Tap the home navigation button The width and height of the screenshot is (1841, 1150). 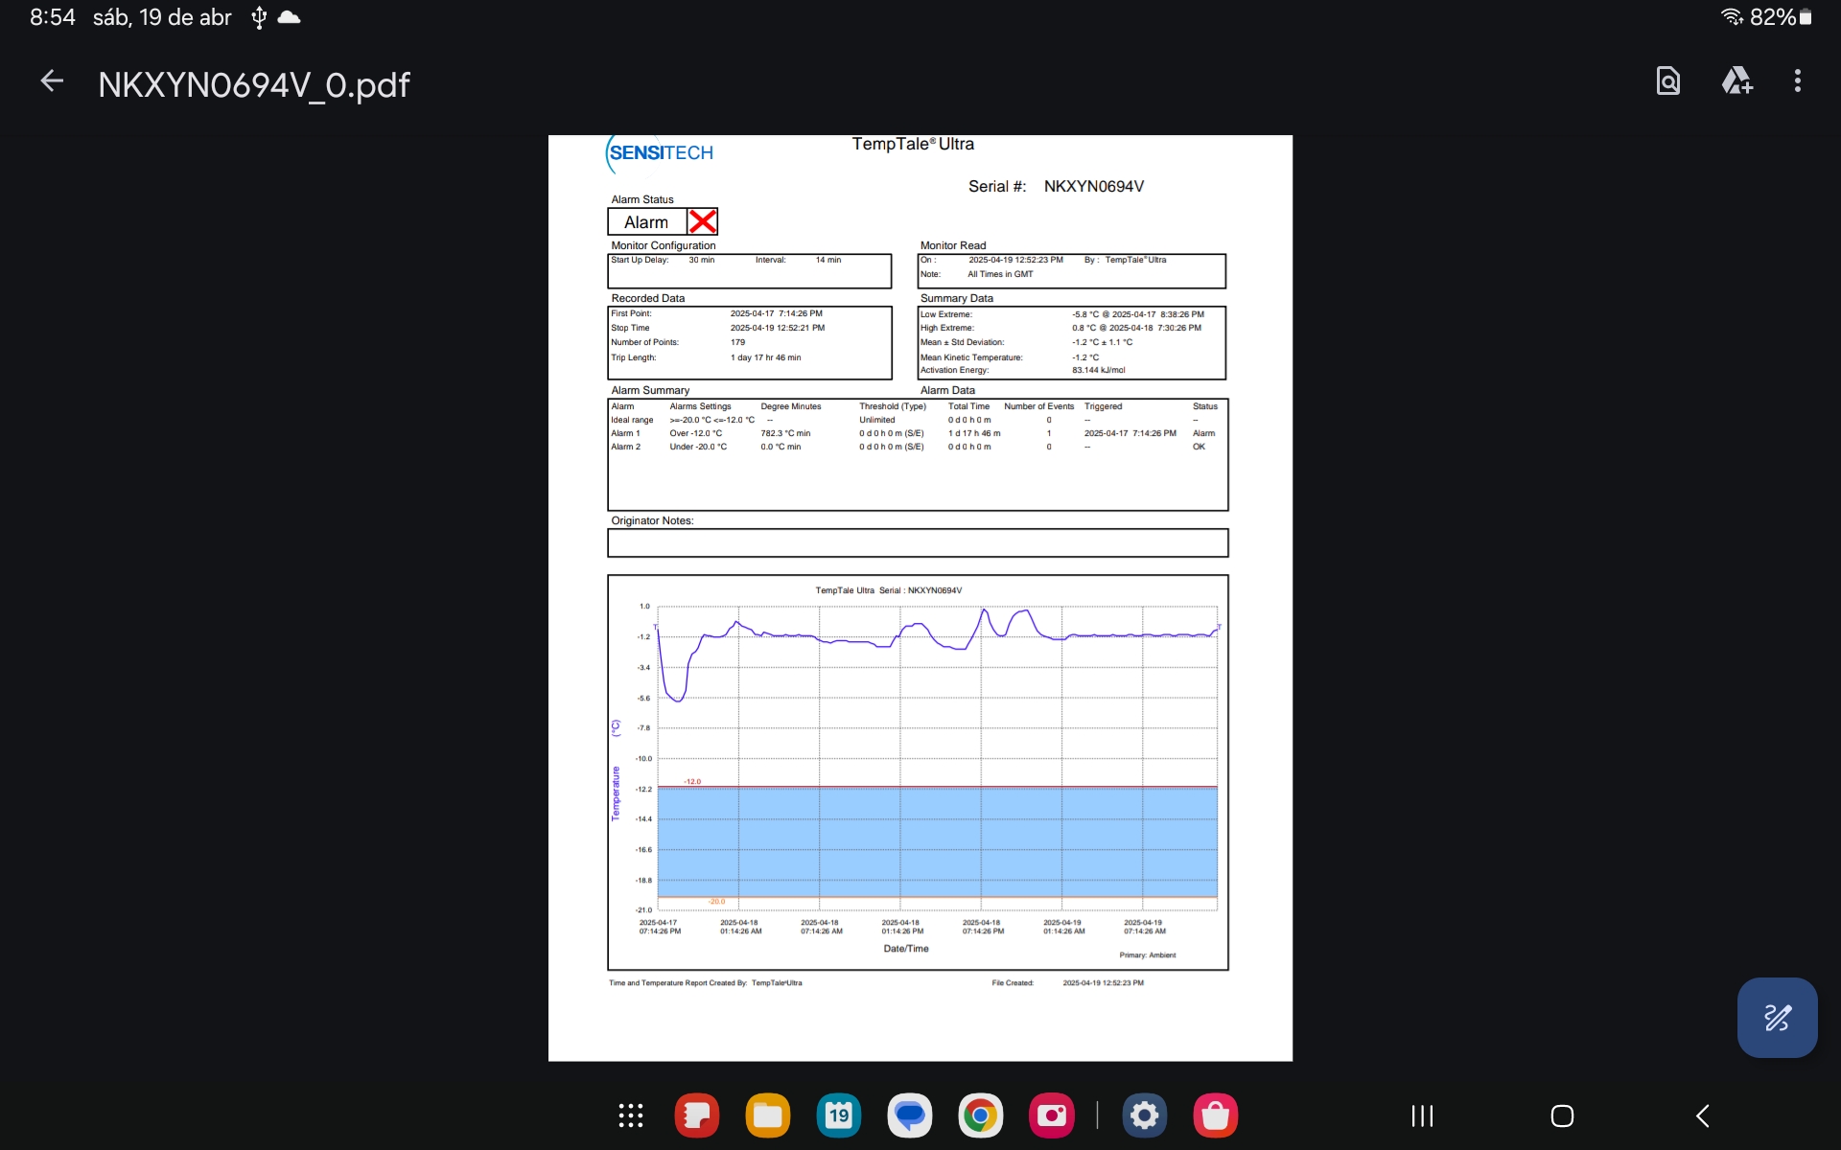pyautogui.click(x=1562, y=1115)
